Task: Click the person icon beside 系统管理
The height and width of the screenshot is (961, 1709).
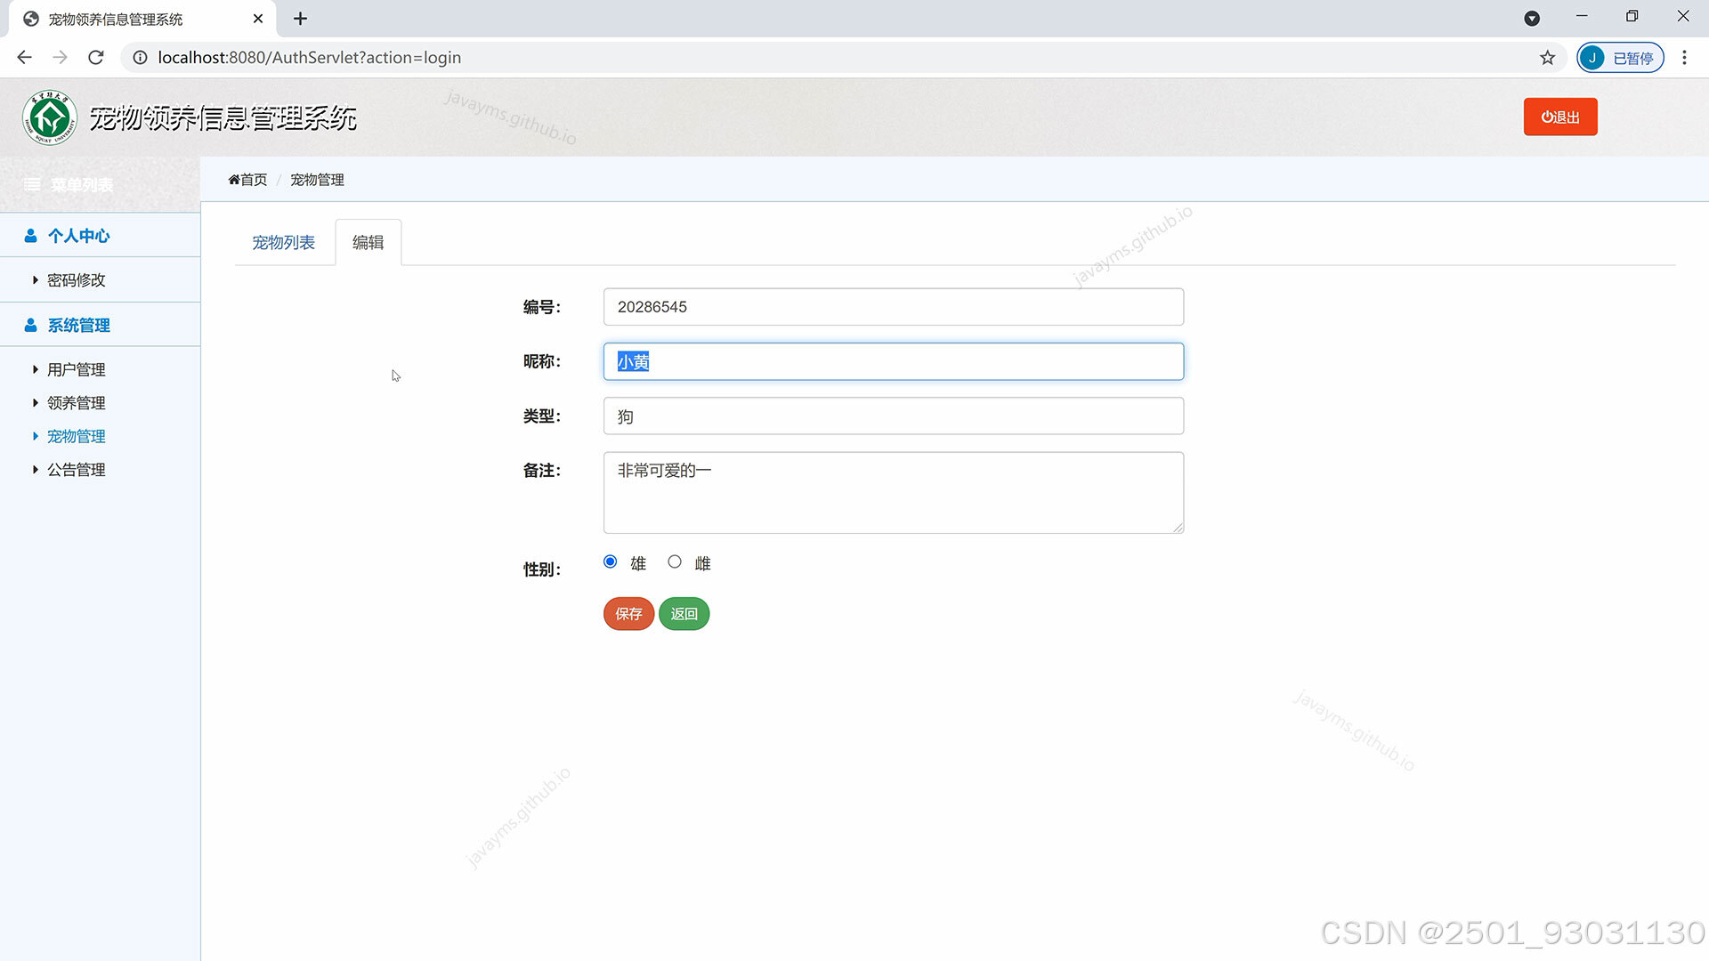Action: pyautogui.click(x=30, y=326)
